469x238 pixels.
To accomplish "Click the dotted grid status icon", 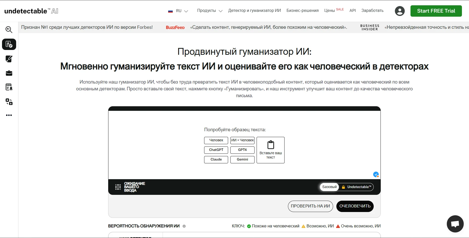I will 118,187.
